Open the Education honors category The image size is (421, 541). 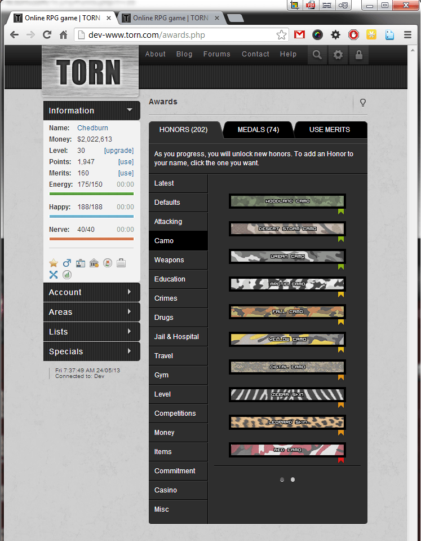[178, 279]
